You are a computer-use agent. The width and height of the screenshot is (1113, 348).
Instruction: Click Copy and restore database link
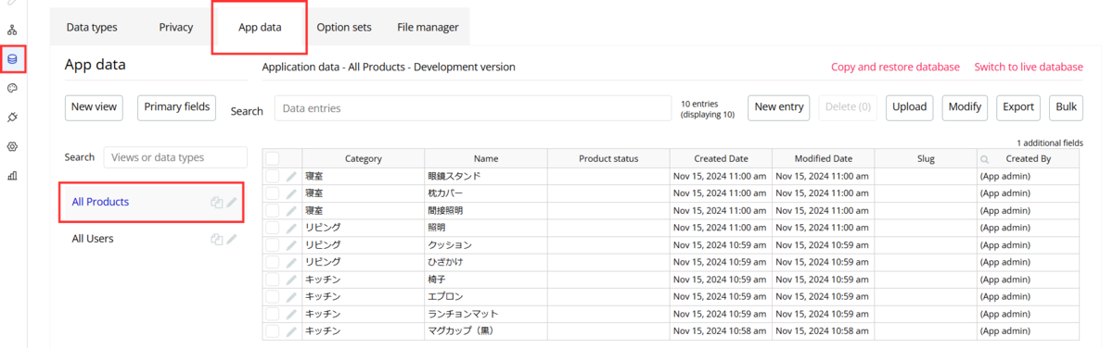click(x=895, y=67)
